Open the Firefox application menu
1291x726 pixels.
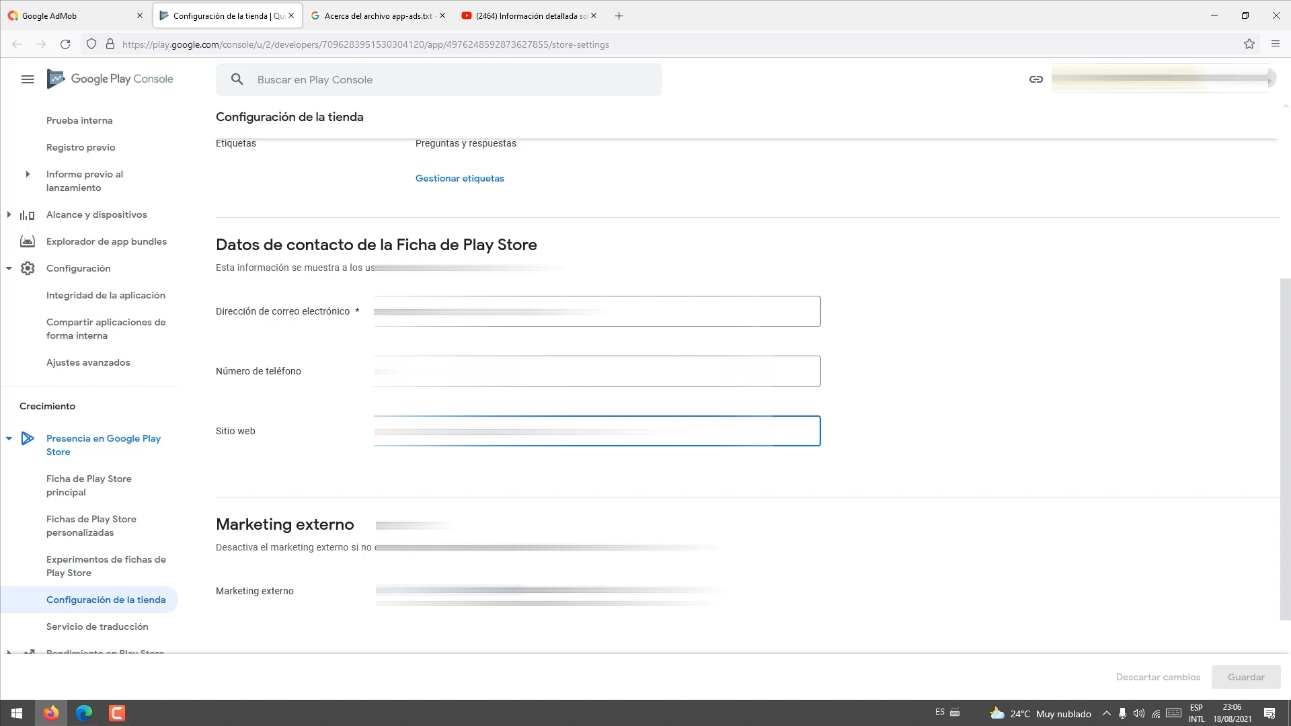point(1275,44)
